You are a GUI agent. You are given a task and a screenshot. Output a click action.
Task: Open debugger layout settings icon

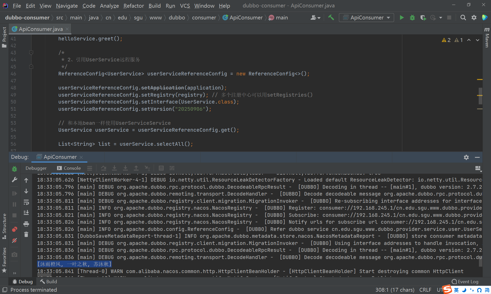click(478, 168)
